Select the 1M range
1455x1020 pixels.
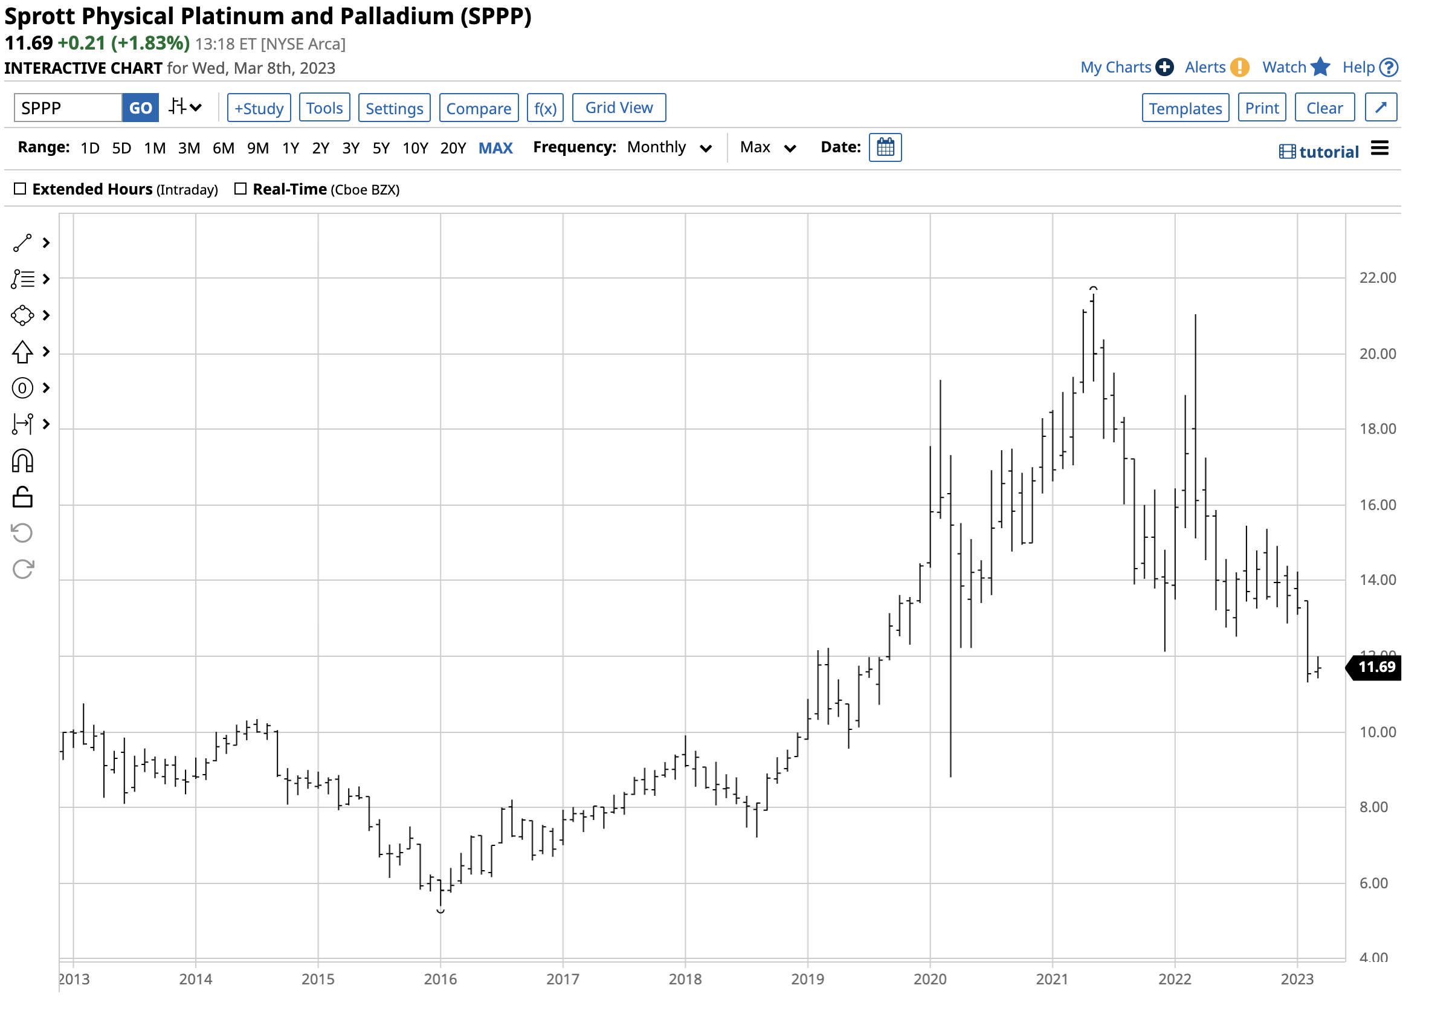pos(155,148)
